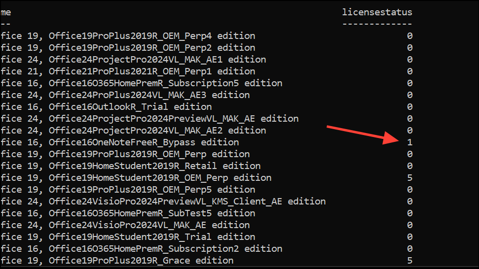Select the Office19ProPlus2019R_OEM_Perp2 edition text

click(151, 48)
